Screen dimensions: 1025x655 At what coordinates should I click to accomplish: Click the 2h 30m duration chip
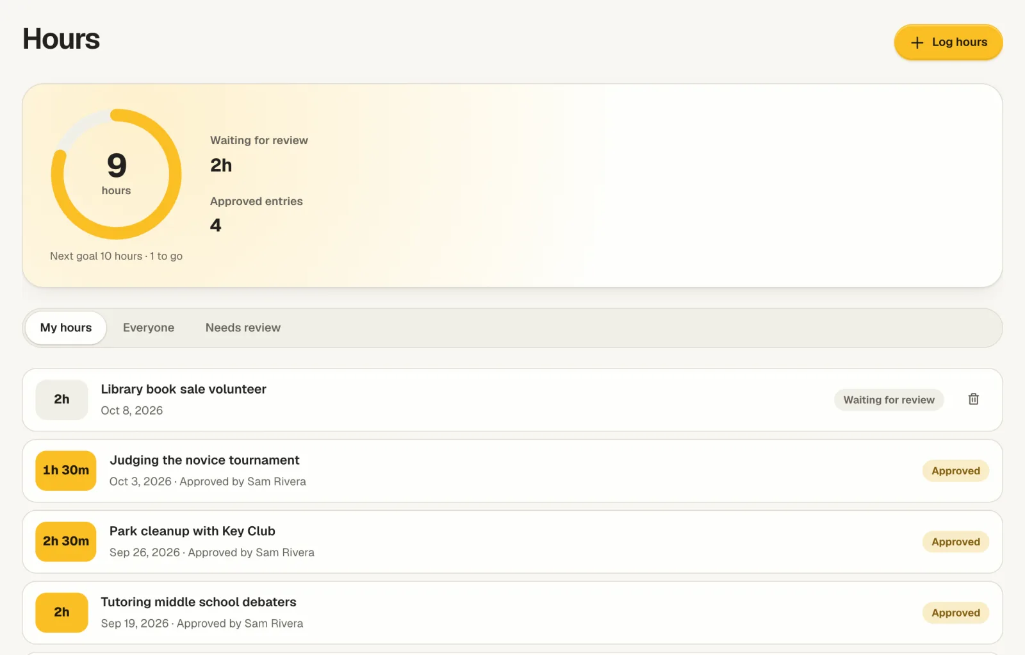66,542
